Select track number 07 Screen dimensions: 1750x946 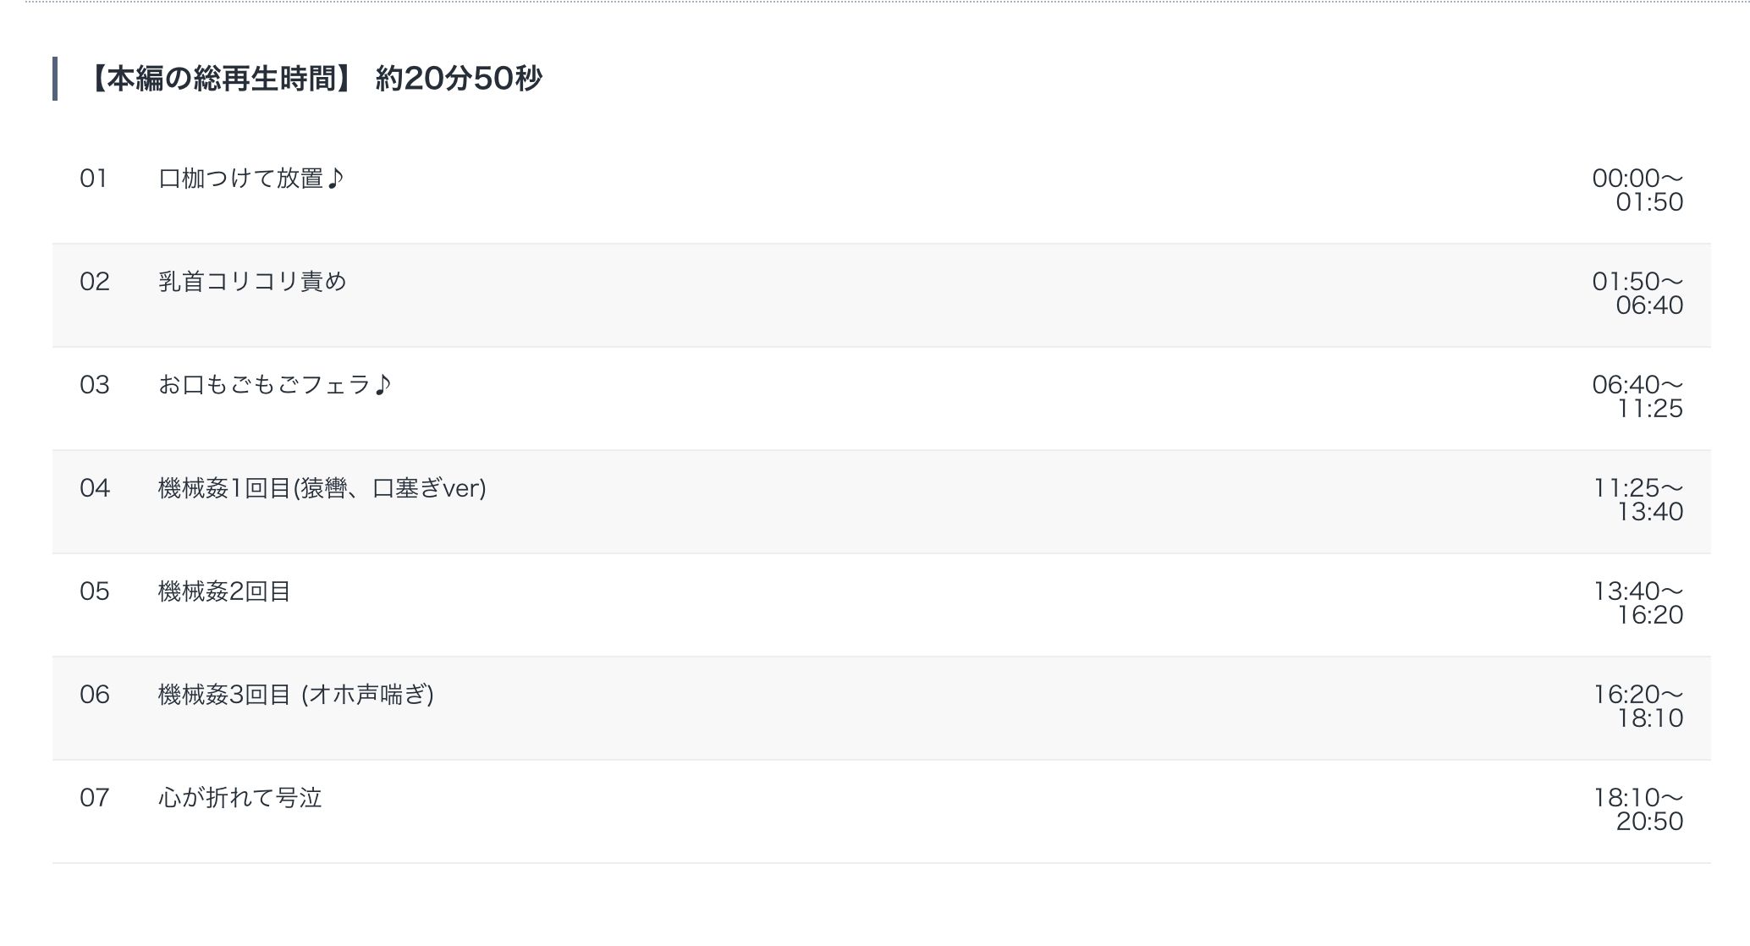point(95,798)
